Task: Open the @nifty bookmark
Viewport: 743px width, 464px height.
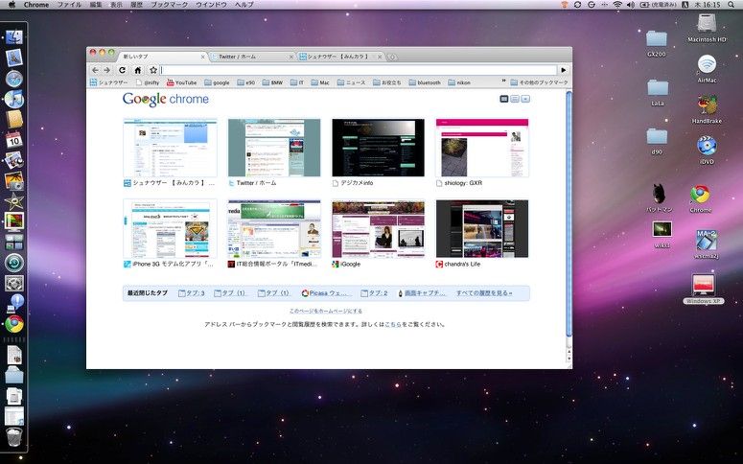Action: pos(148,82)
